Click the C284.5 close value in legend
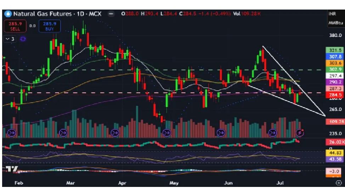This screenshot has width=345, height=194. click(x=187, y=14)
